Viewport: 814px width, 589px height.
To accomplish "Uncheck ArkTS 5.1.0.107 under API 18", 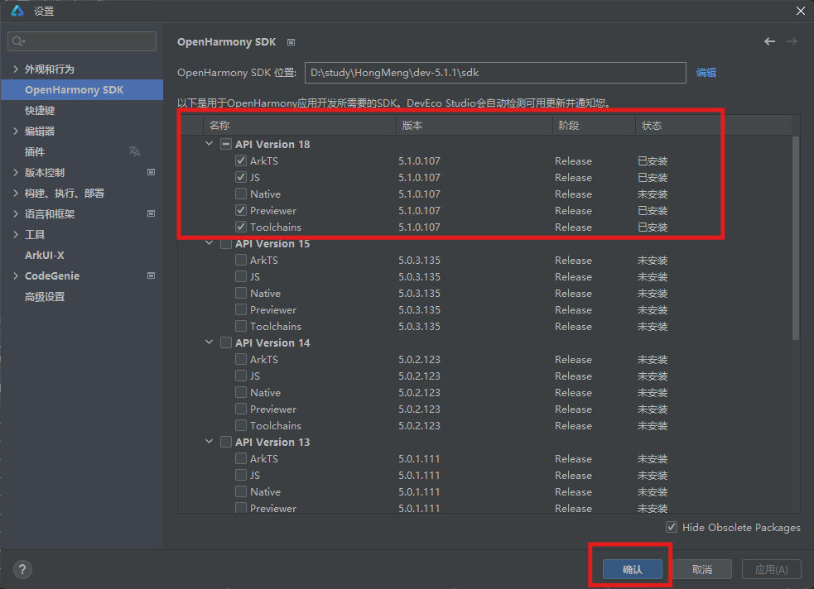I will 241,160.
